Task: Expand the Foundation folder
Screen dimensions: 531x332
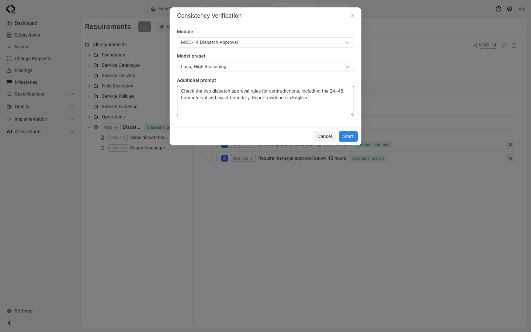Action: tap(89, 55)
